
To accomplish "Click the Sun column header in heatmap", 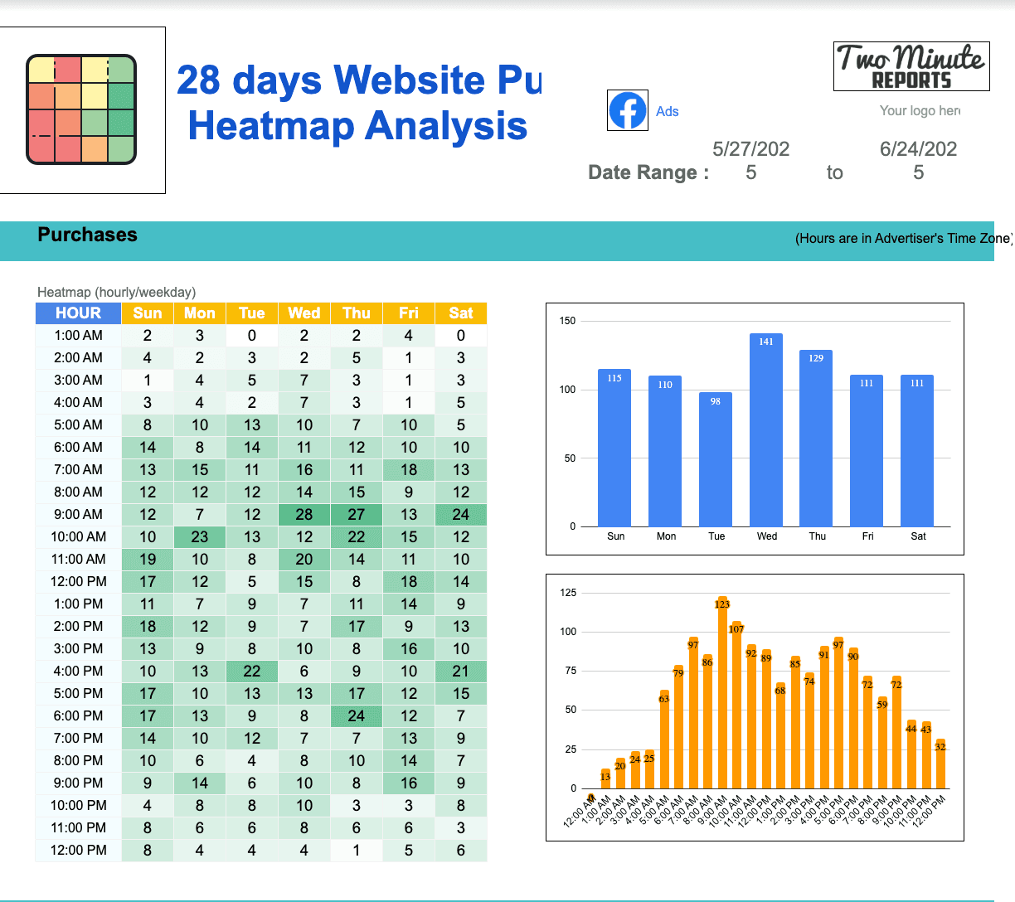I will coord(147,313).
